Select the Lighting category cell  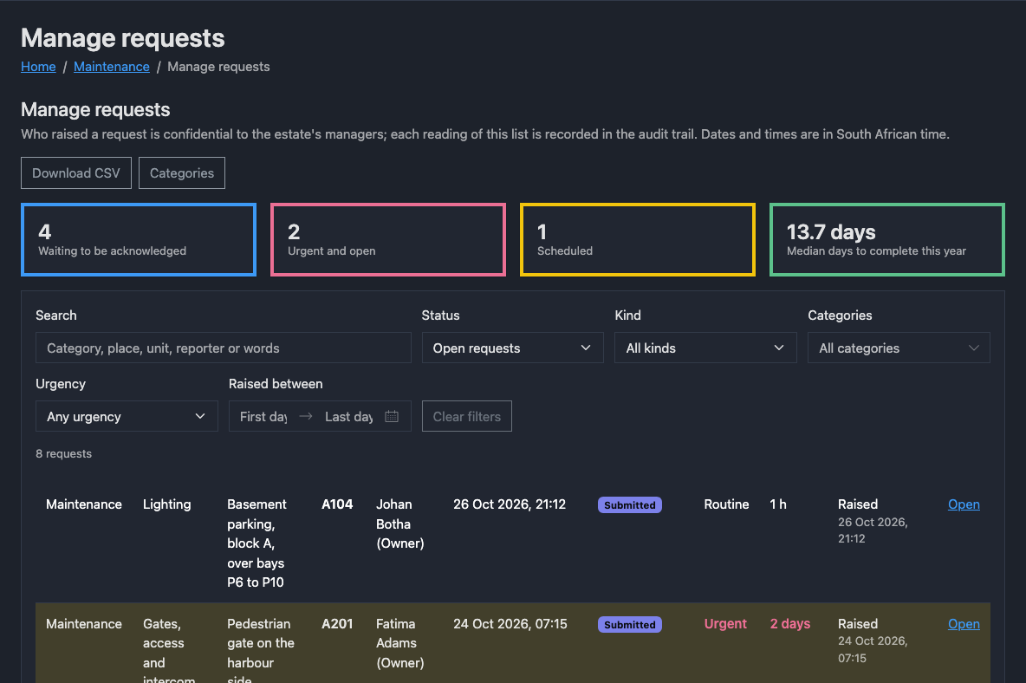167,504
